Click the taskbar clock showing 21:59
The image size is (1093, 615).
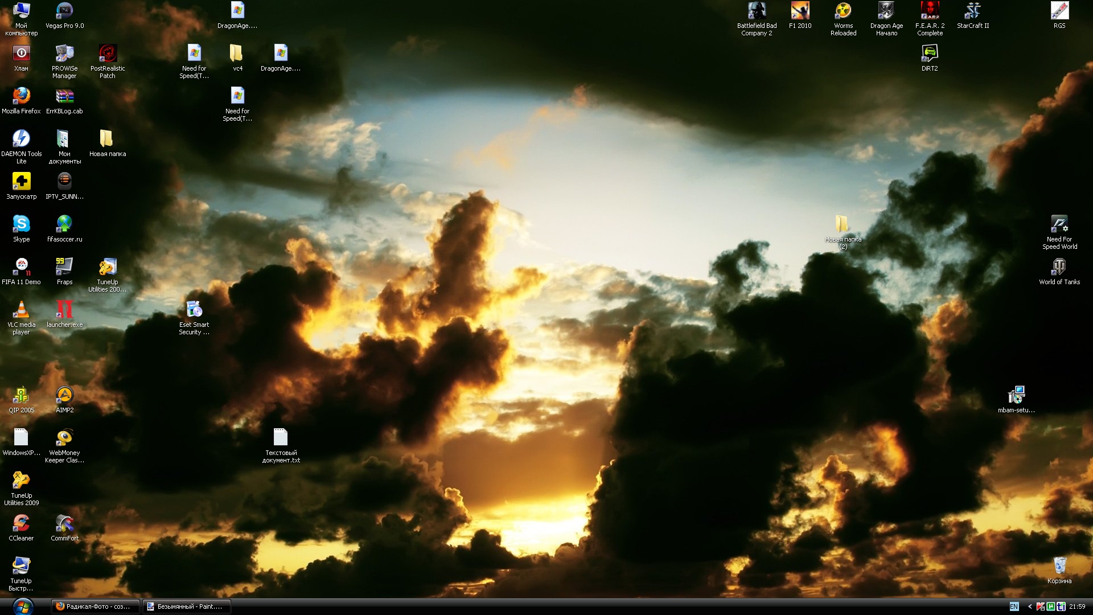click(1077, 606)
